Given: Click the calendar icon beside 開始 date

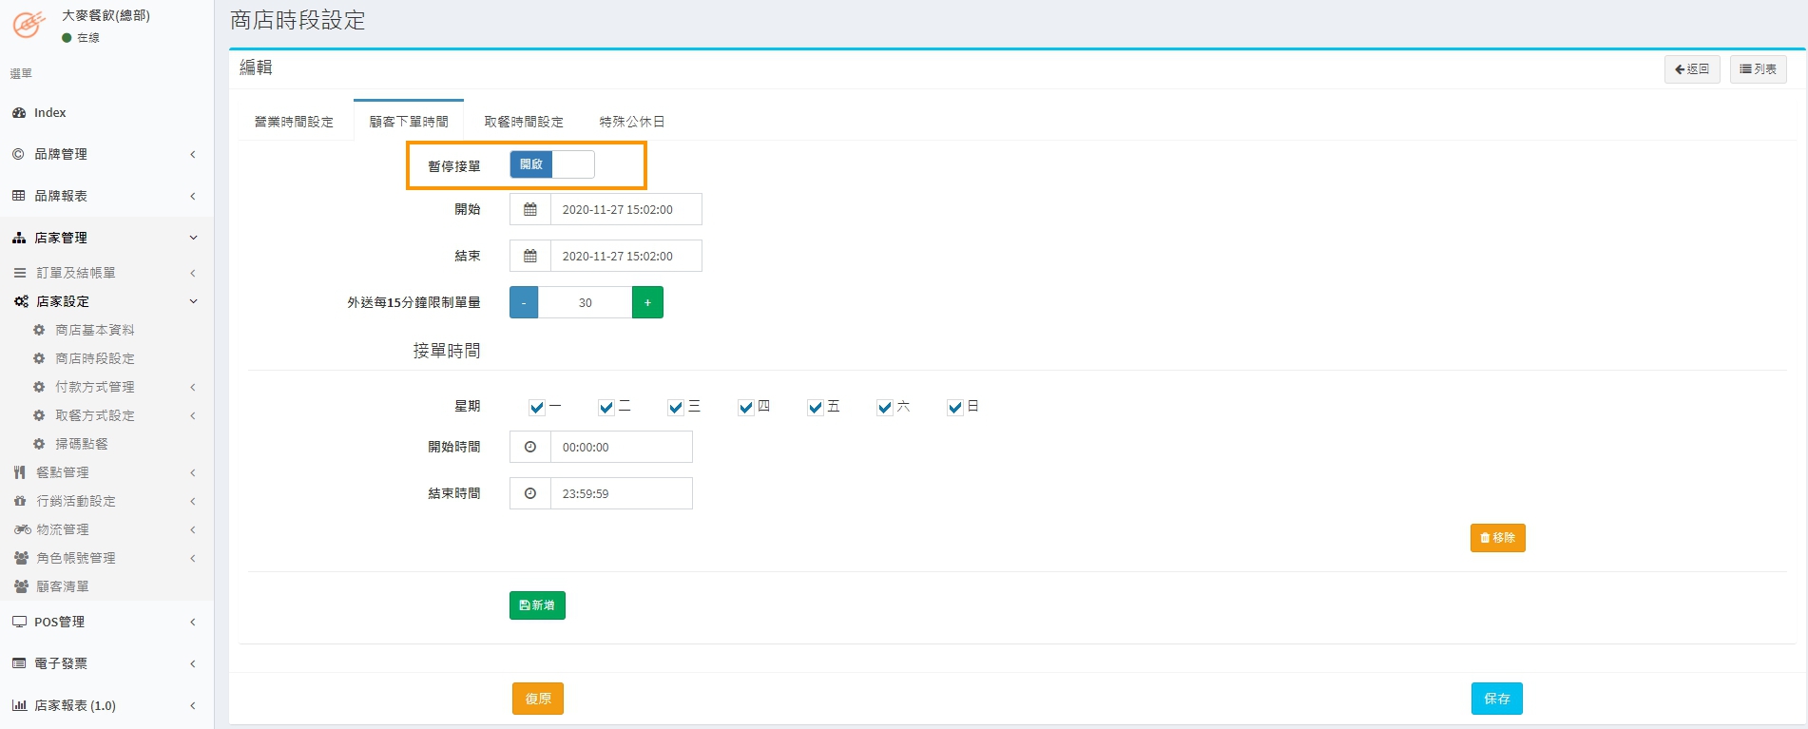Looking at the screenshot, I should click(530, 209).
